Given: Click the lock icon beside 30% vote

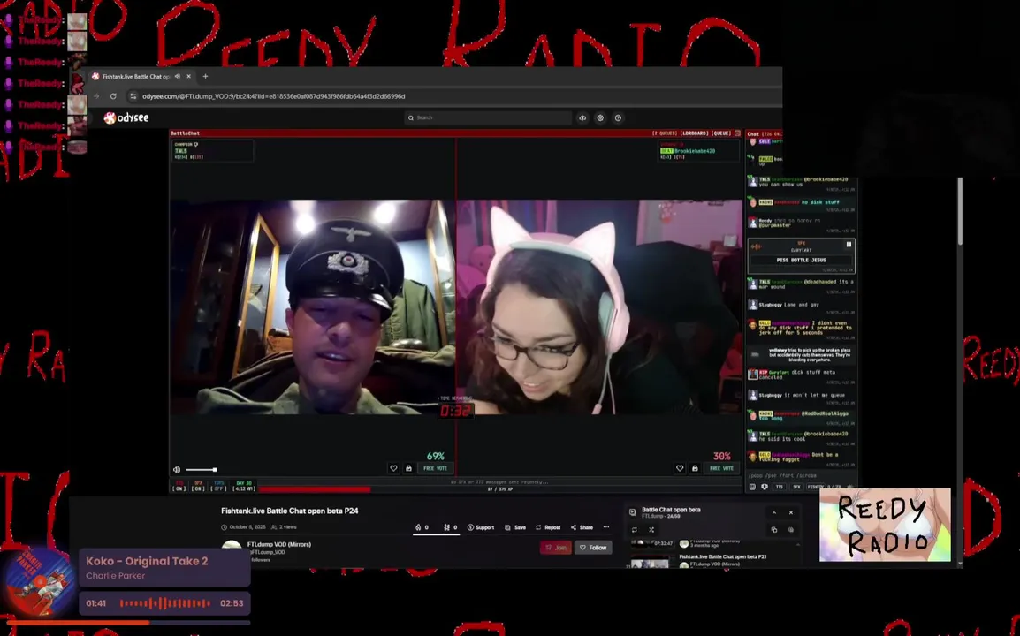Looking at the screenshot, I should (695, 468).
